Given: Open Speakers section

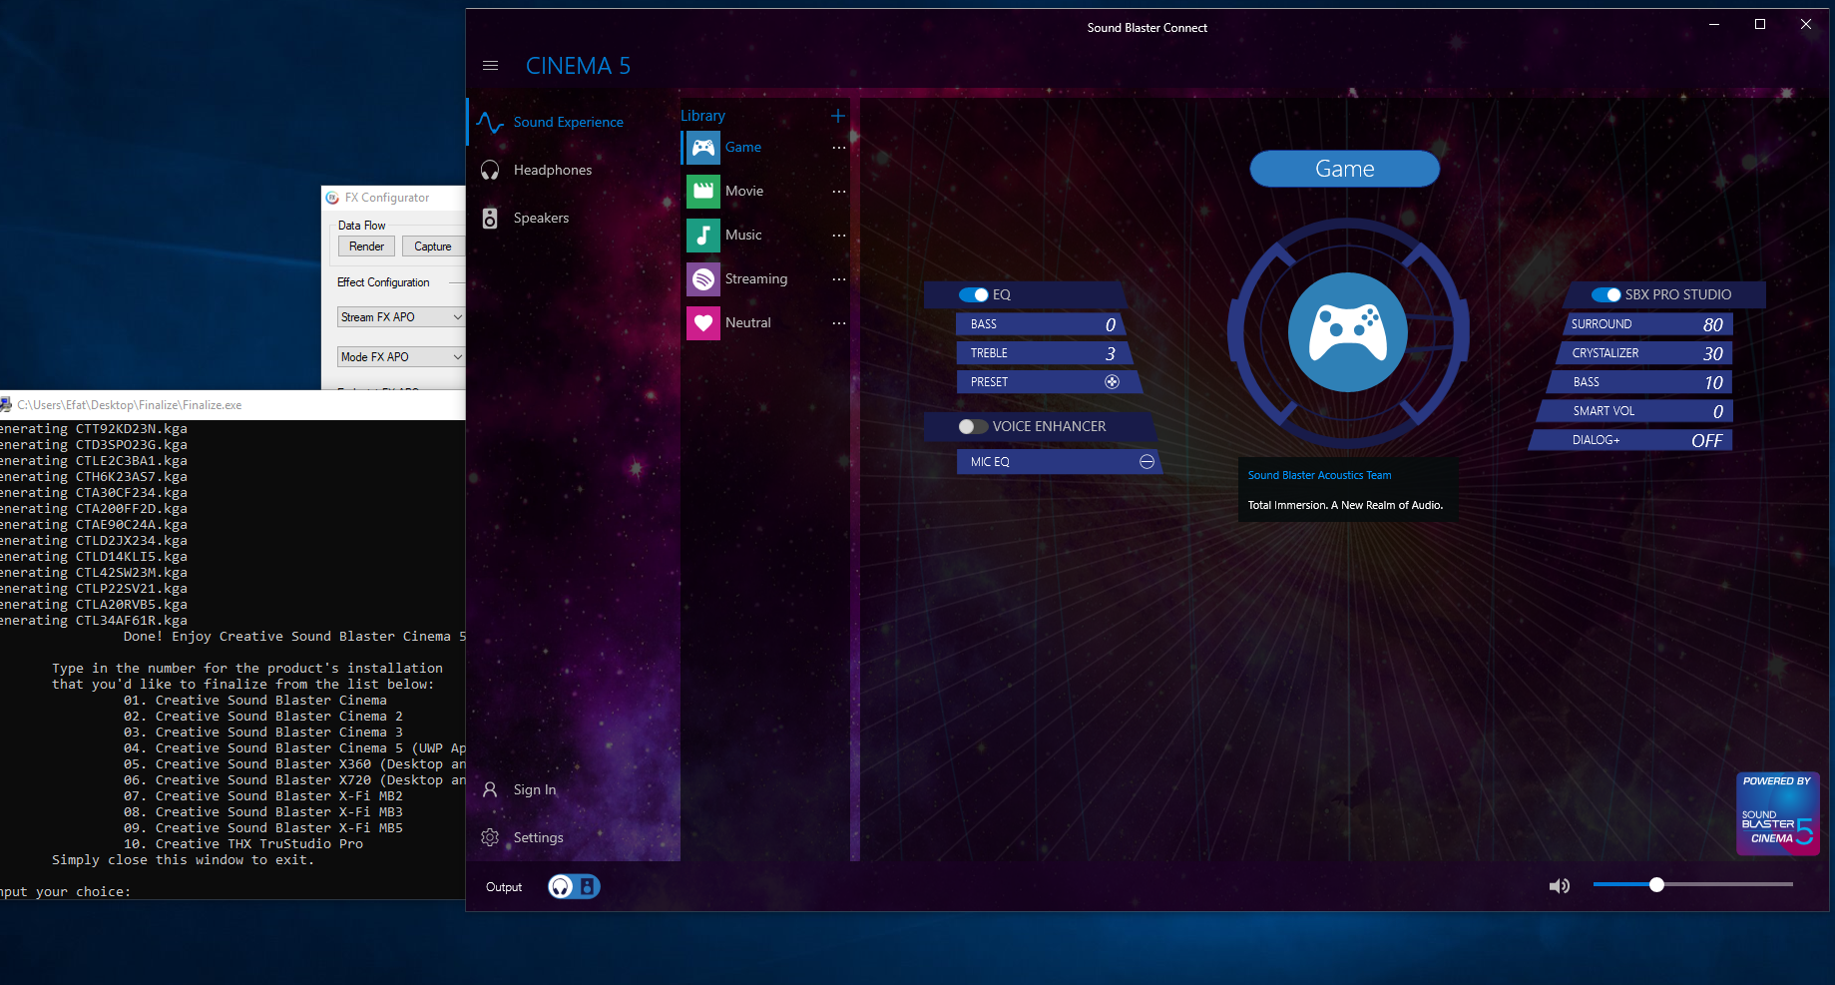Looking at the screenshot, I should (x=541, y=218).
